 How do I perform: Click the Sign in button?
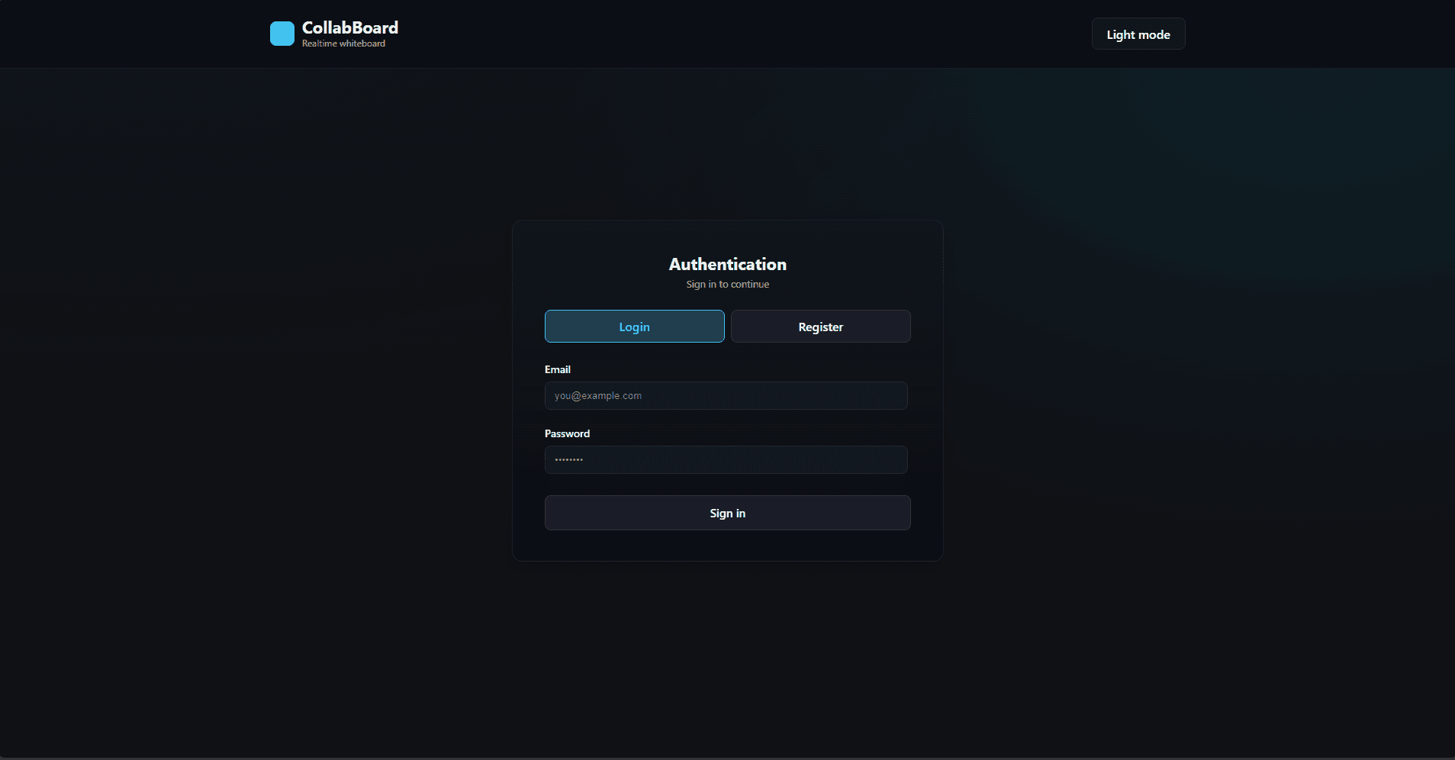point(728,513)
